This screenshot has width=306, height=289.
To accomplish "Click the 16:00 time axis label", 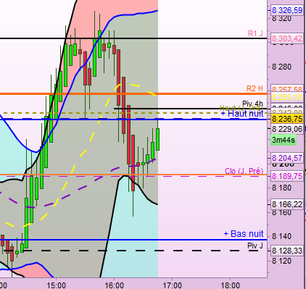I will pyautogui.click(x=114, y=285).
